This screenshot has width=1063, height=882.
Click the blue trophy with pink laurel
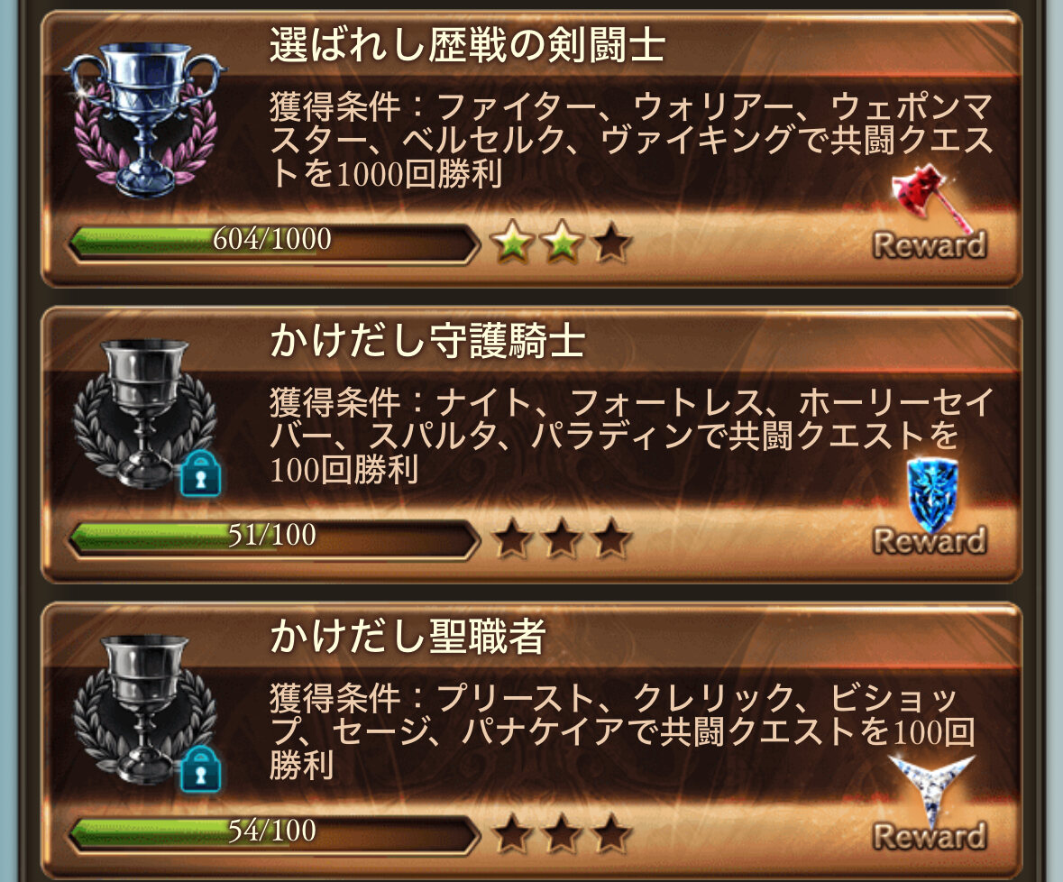click(145, 119)
